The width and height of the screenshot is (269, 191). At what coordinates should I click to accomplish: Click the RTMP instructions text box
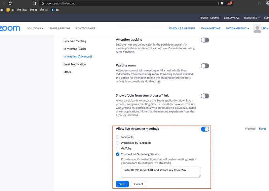[161, 172]
